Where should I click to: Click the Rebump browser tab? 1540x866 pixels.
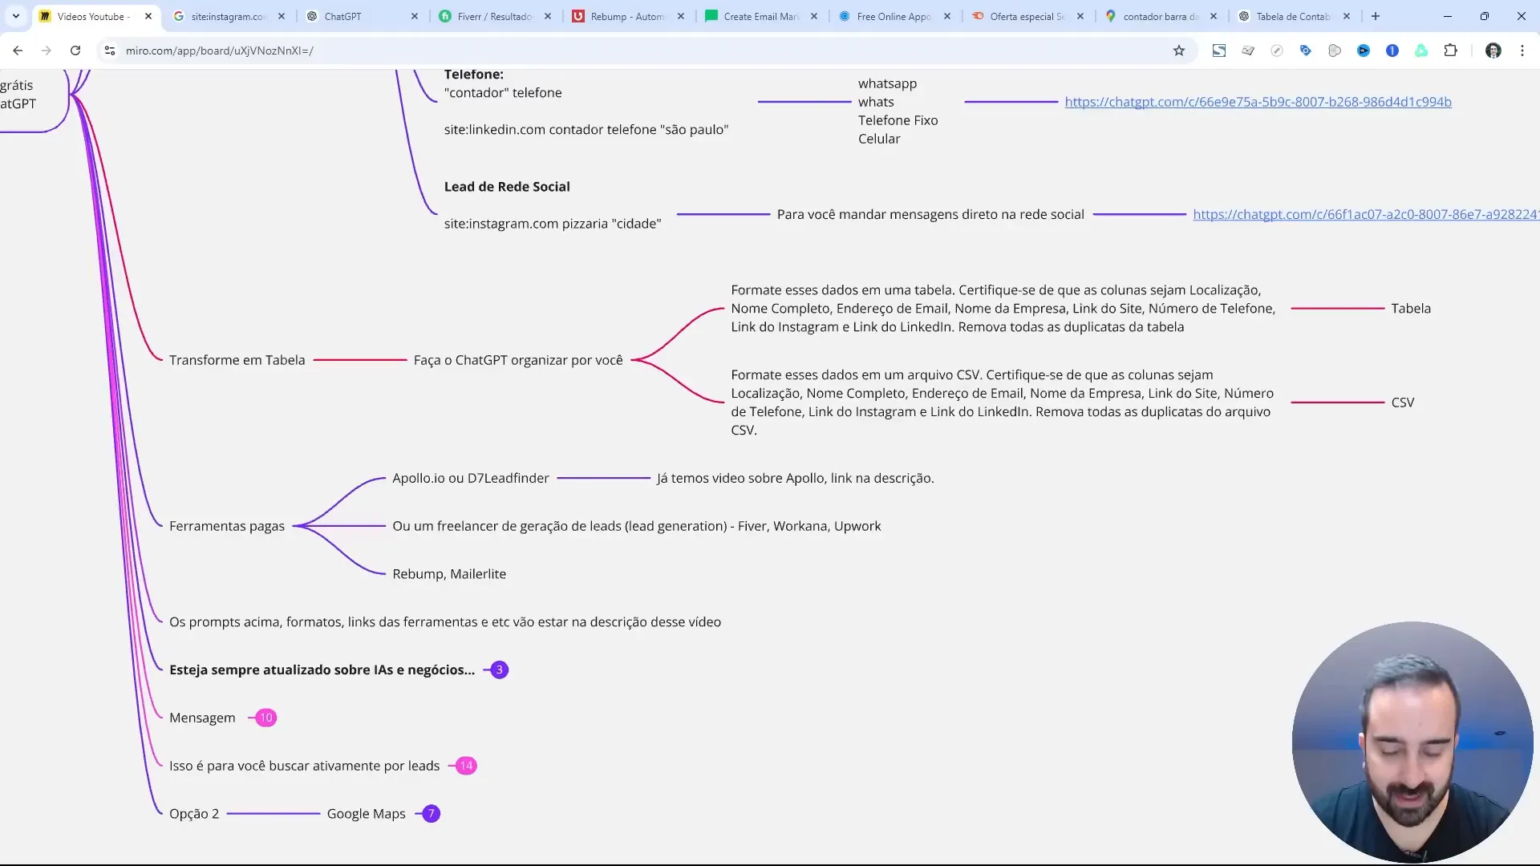click(627, 16)
